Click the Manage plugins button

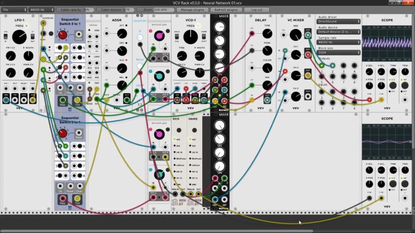pyautogui.click(x=192, y=10)
